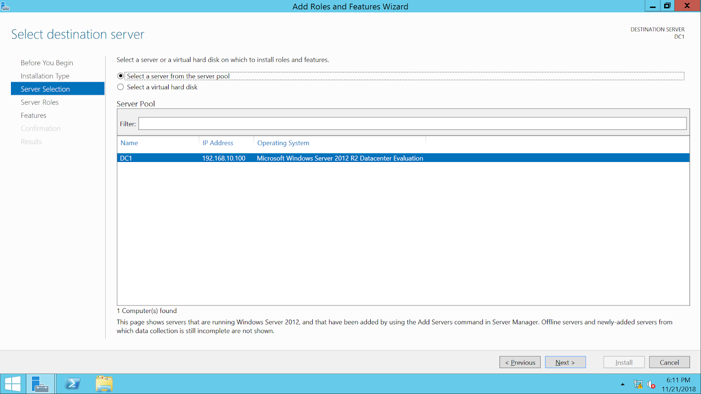Open the Features step

pos(33,115)
